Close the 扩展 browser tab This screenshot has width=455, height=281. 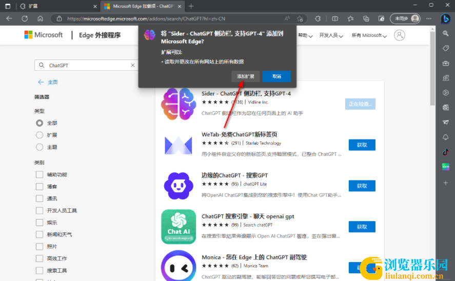coord(95,6)
